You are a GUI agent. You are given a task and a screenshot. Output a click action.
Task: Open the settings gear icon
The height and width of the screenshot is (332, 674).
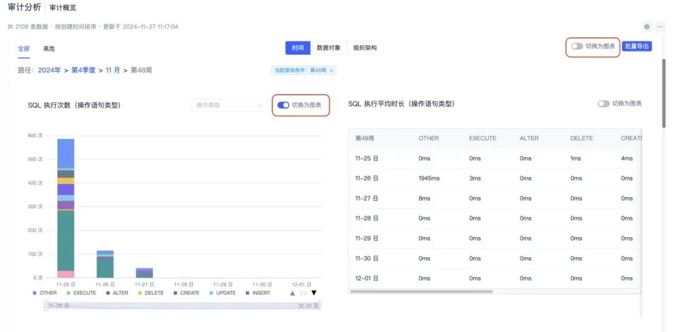[647, 27]
